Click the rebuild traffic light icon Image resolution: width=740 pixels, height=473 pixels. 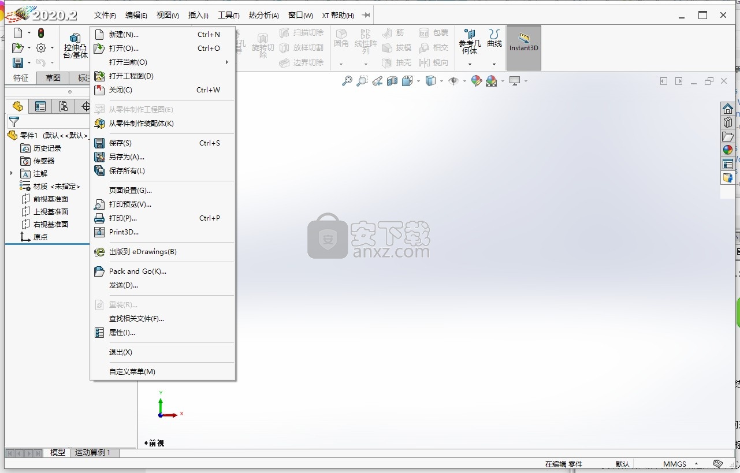pos(41,33)
